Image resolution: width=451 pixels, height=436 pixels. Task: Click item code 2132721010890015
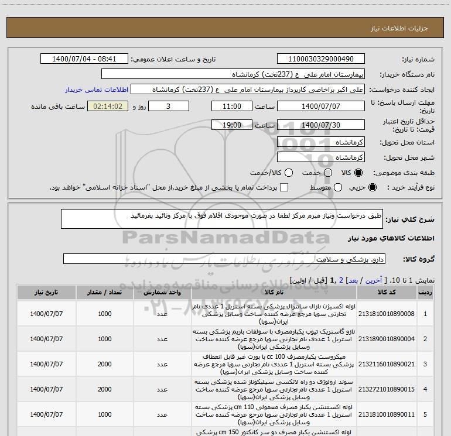tap(387, 389)
